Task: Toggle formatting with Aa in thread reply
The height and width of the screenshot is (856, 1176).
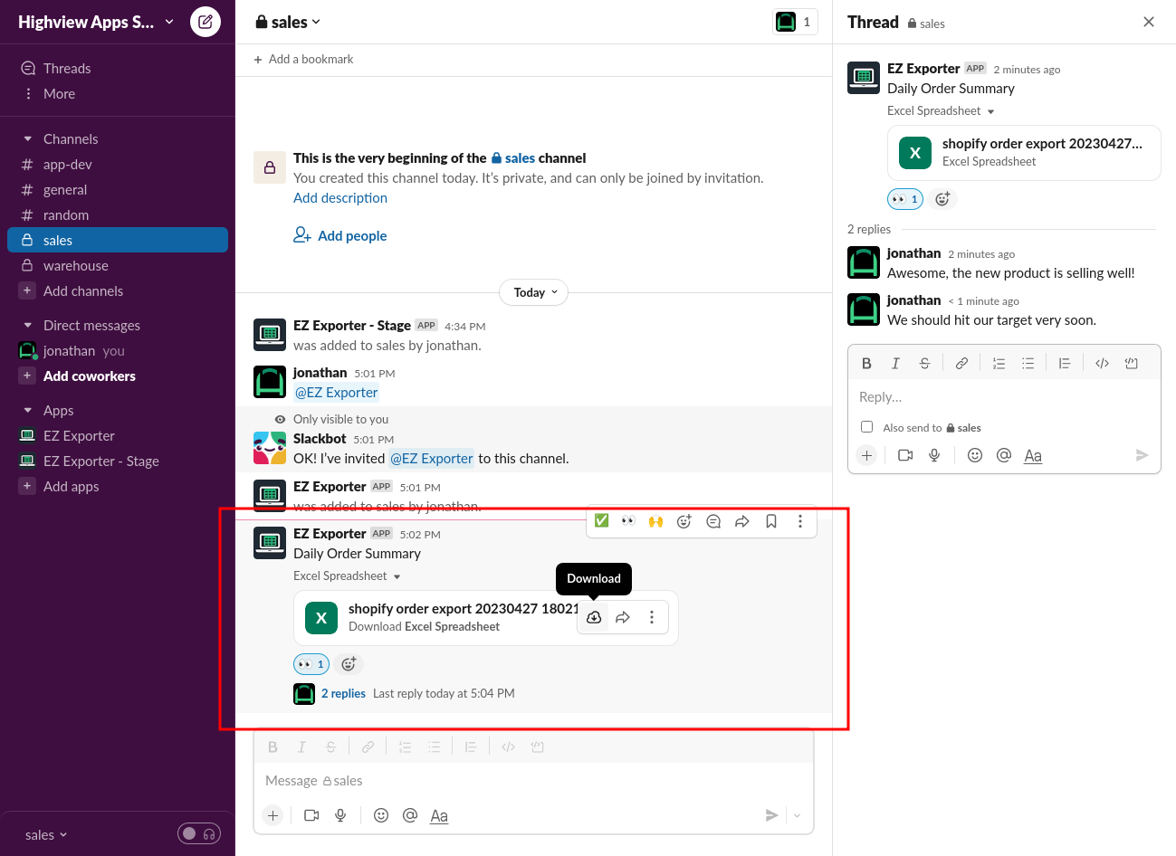Action: [x=1033, y=455]
